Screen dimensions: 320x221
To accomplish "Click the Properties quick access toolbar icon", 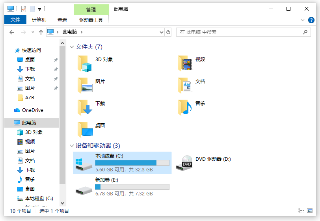I will [24, 9].
